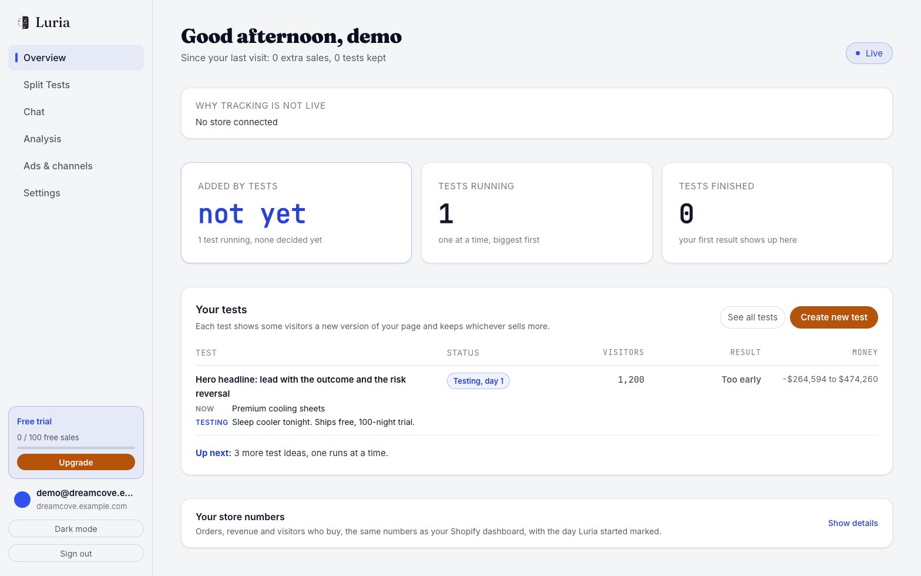This screenshot has height=576, width=921.
Task: Expand store numbers with Show details
Action: 853,523
